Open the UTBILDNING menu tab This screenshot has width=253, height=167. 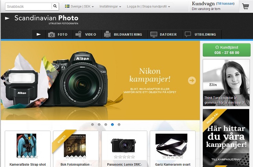[202, 34]
